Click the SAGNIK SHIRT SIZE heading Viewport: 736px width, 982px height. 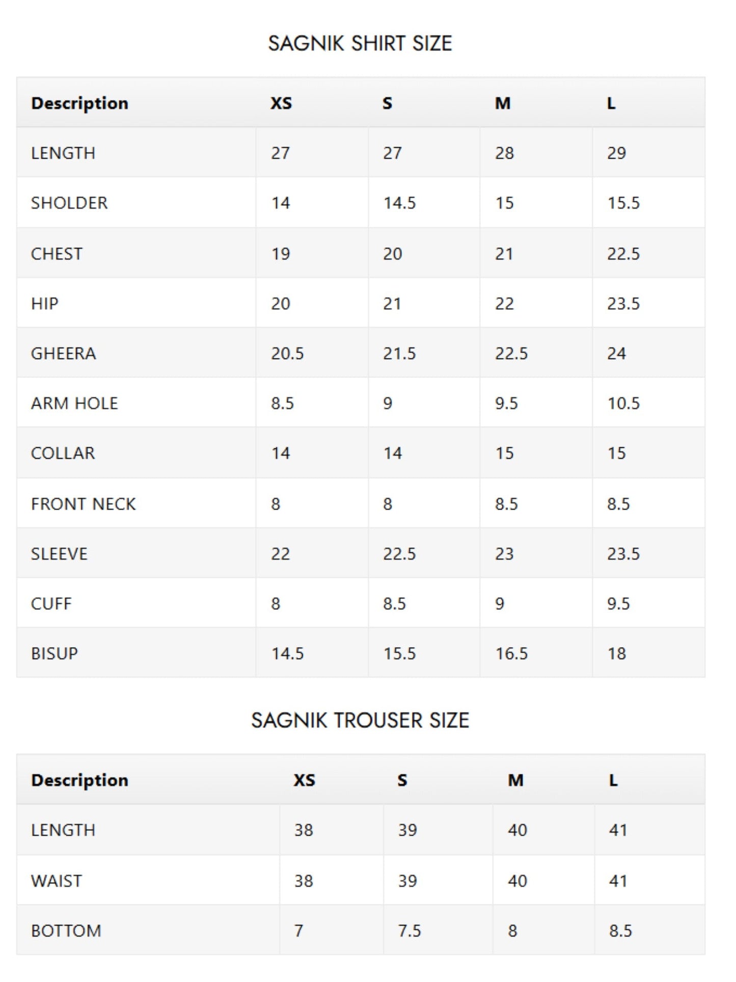coord(360,43)
